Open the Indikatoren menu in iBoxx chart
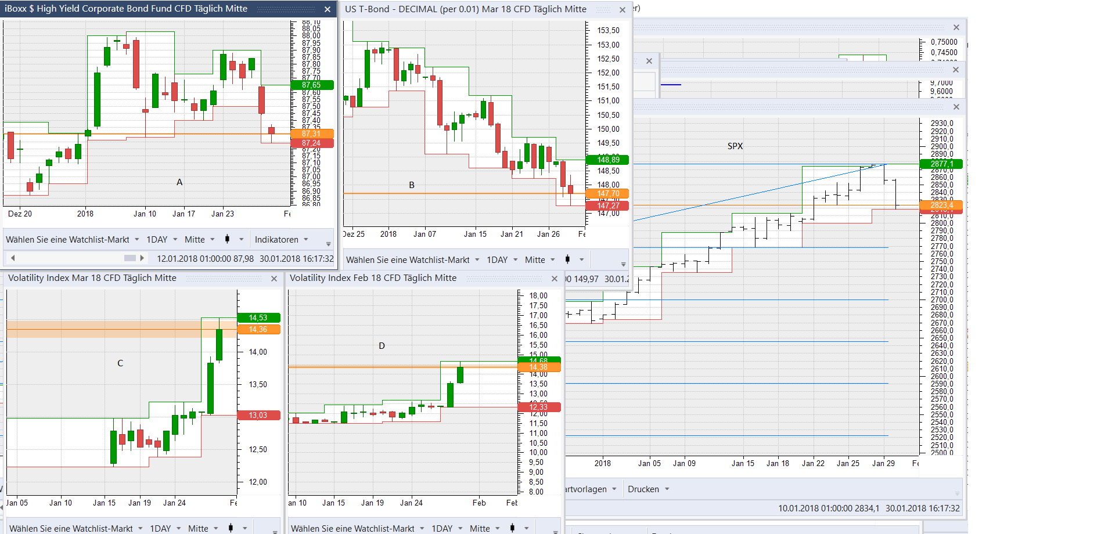The width and height of the screenshot is (1101, 534). (281, 240)
